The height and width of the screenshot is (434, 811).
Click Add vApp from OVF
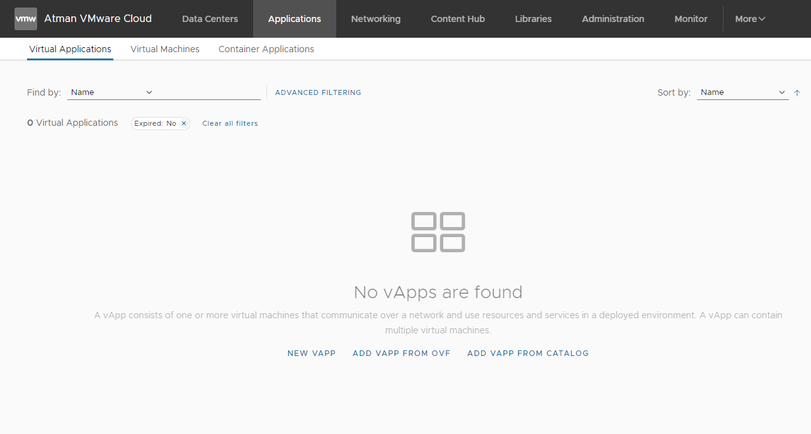point(402,353)
